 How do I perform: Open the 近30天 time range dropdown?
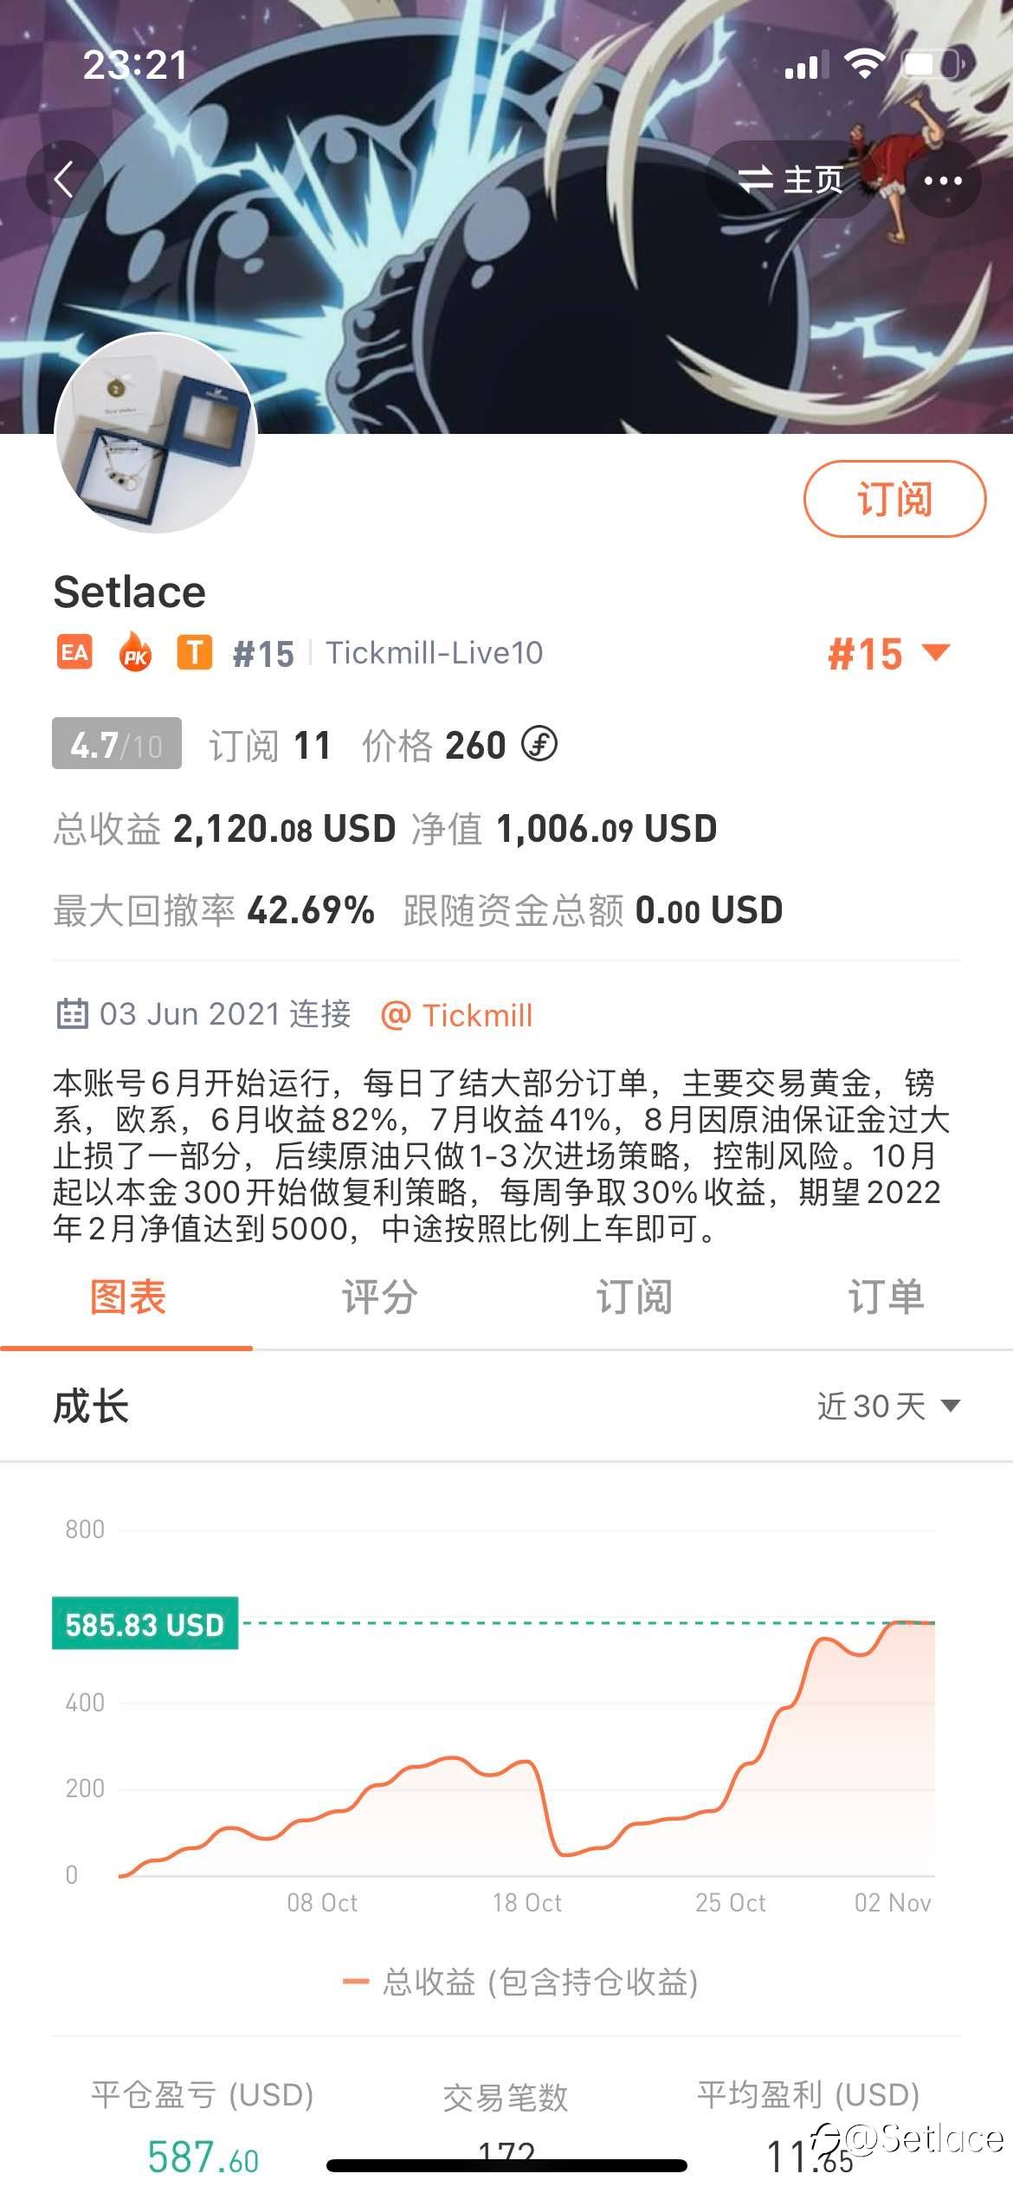[888, 1406]
